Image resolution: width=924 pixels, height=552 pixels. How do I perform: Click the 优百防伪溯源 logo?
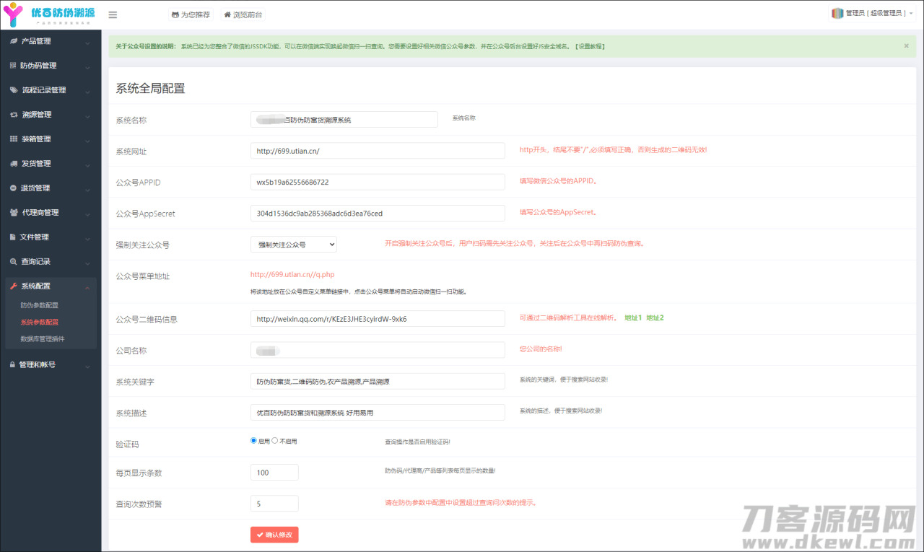click(x=50, y=14)
